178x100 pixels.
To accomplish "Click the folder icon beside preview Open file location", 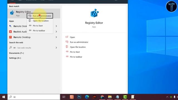I will 67,47.
